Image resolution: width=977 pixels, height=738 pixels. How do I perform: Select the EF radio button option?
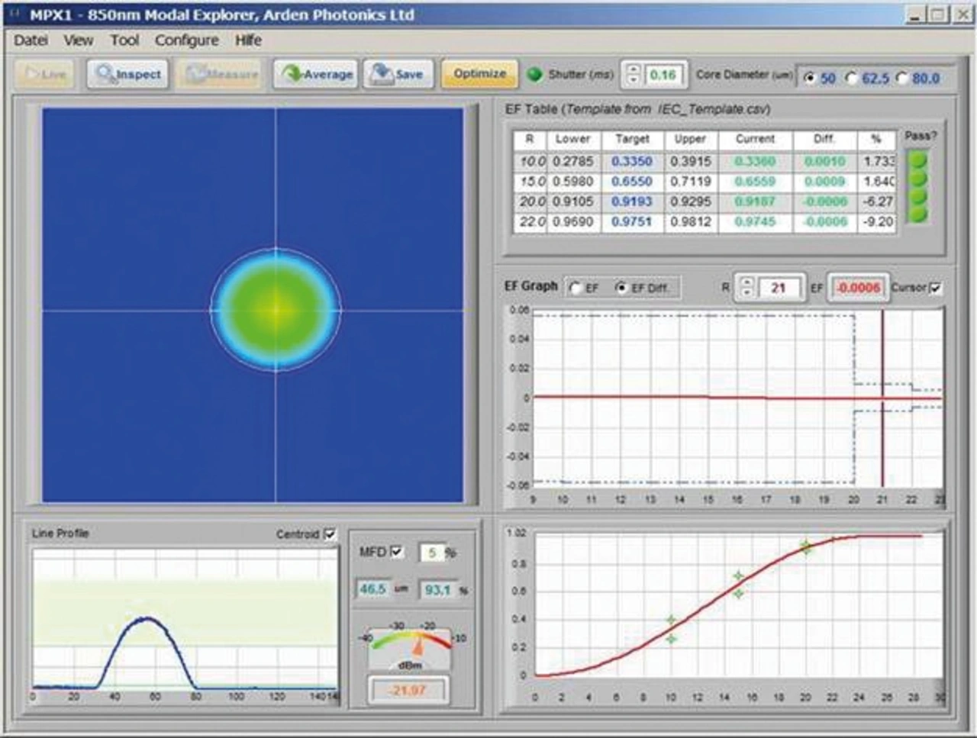tap(576, 288)
